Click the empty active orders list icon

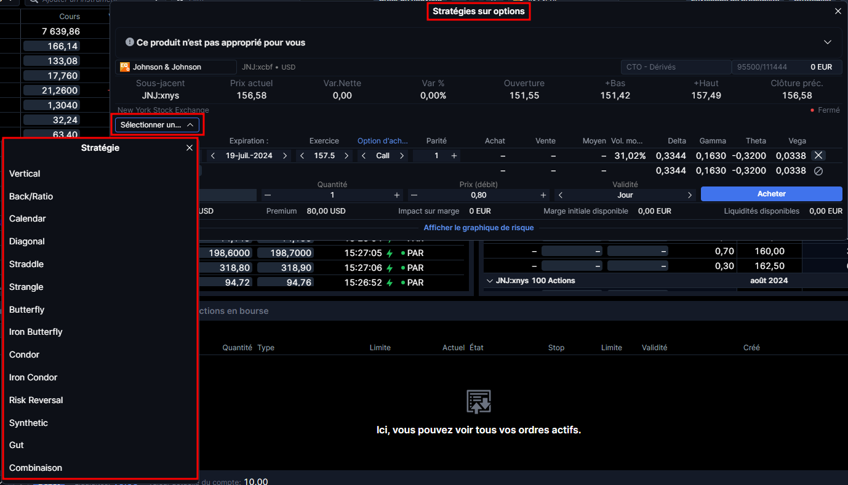tap(479, 401)
